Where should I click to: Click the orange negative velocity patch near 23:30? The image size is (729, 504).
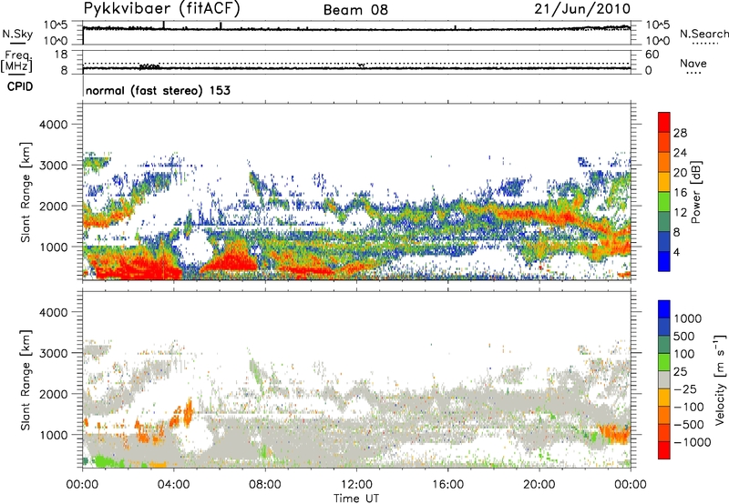point(616,434)
